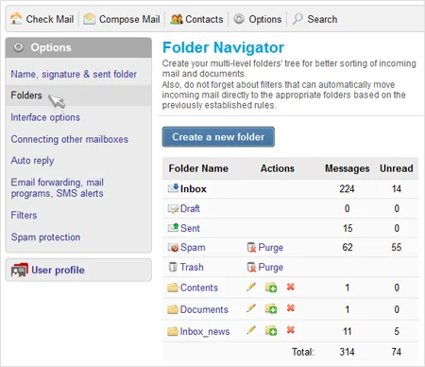Image resolution: width=425 pixels, height=367 pixels.
Task: Open the Spam folder link
Action: [x=193, y=248]
